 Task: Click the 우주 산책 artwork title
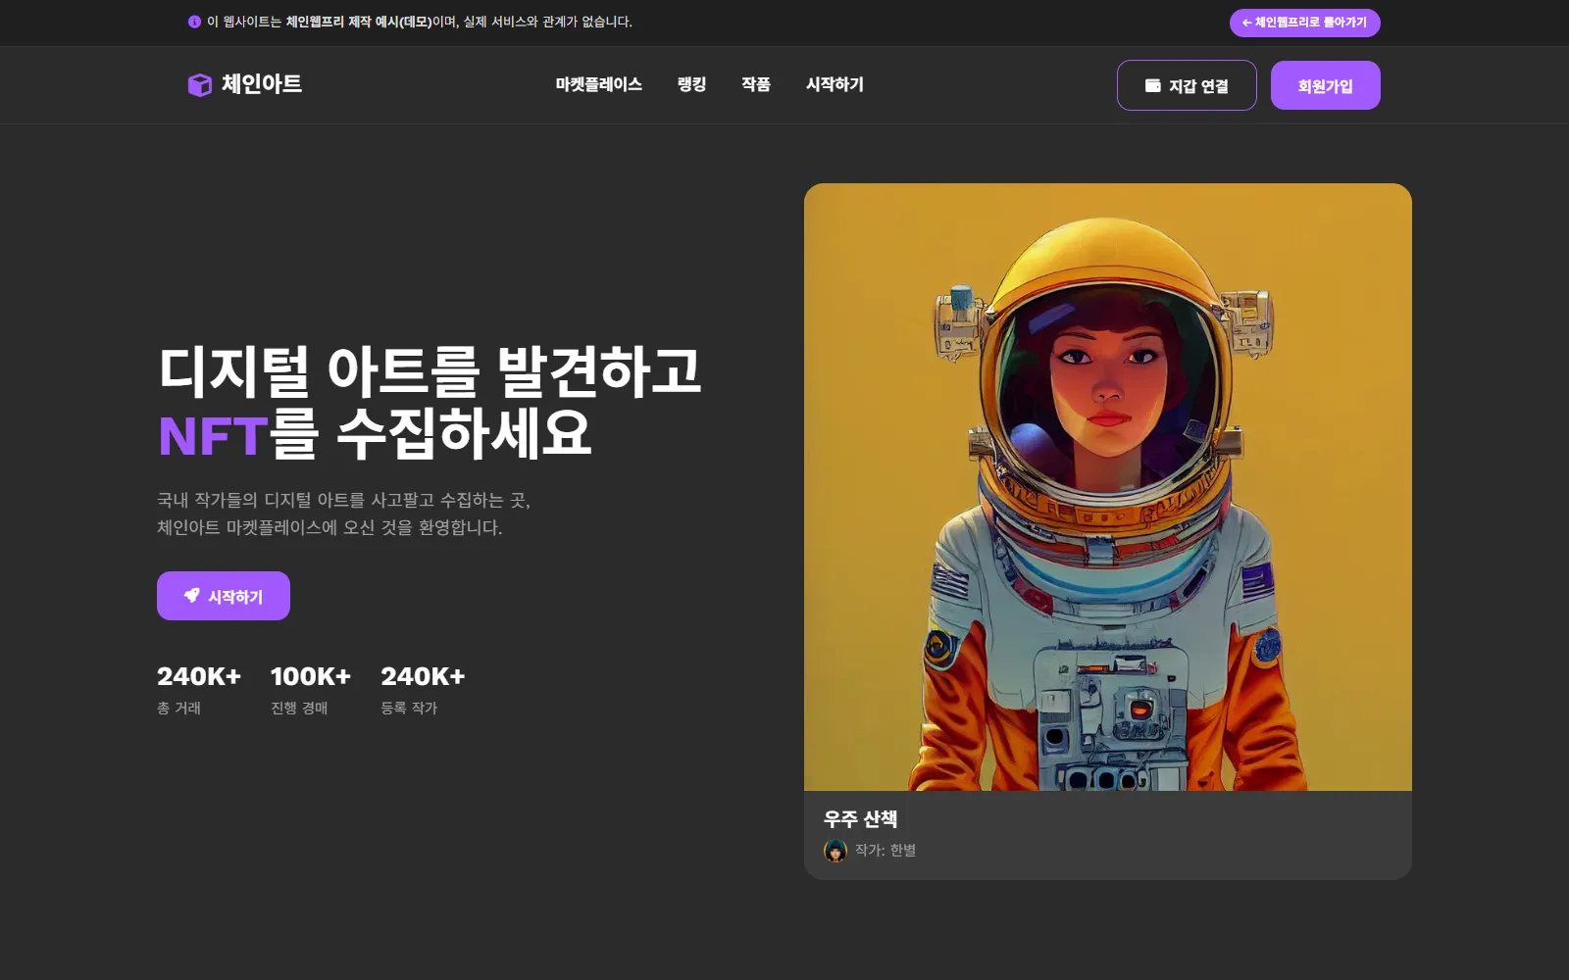coord(861,819)
